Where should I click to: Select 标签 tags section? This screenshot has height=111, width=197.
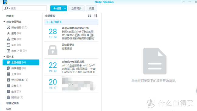pyautogui.click(x=9, y=109)
